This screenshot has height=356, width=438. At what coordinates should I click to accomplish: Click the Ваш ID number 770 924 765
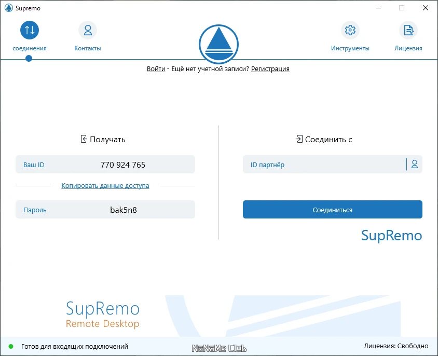coord(123,165)
